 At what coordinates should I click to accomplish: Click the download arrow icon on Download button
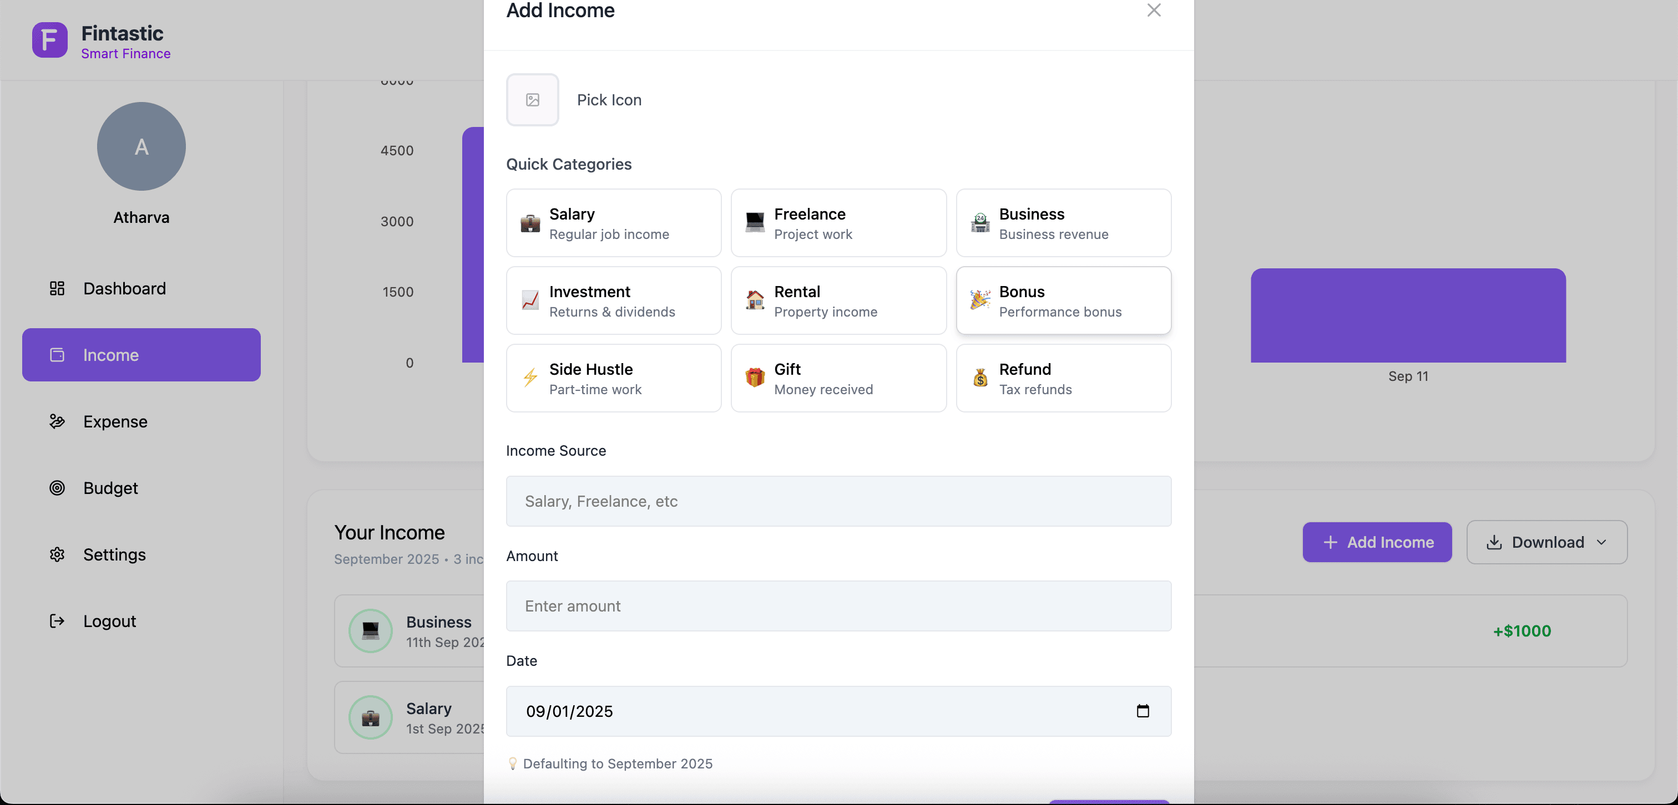coord(1494,542)
